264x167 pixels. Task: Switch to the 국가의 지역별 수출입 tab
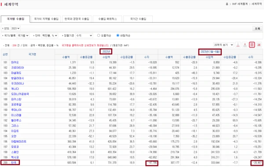pyautogui.click(x=46, y=19)
